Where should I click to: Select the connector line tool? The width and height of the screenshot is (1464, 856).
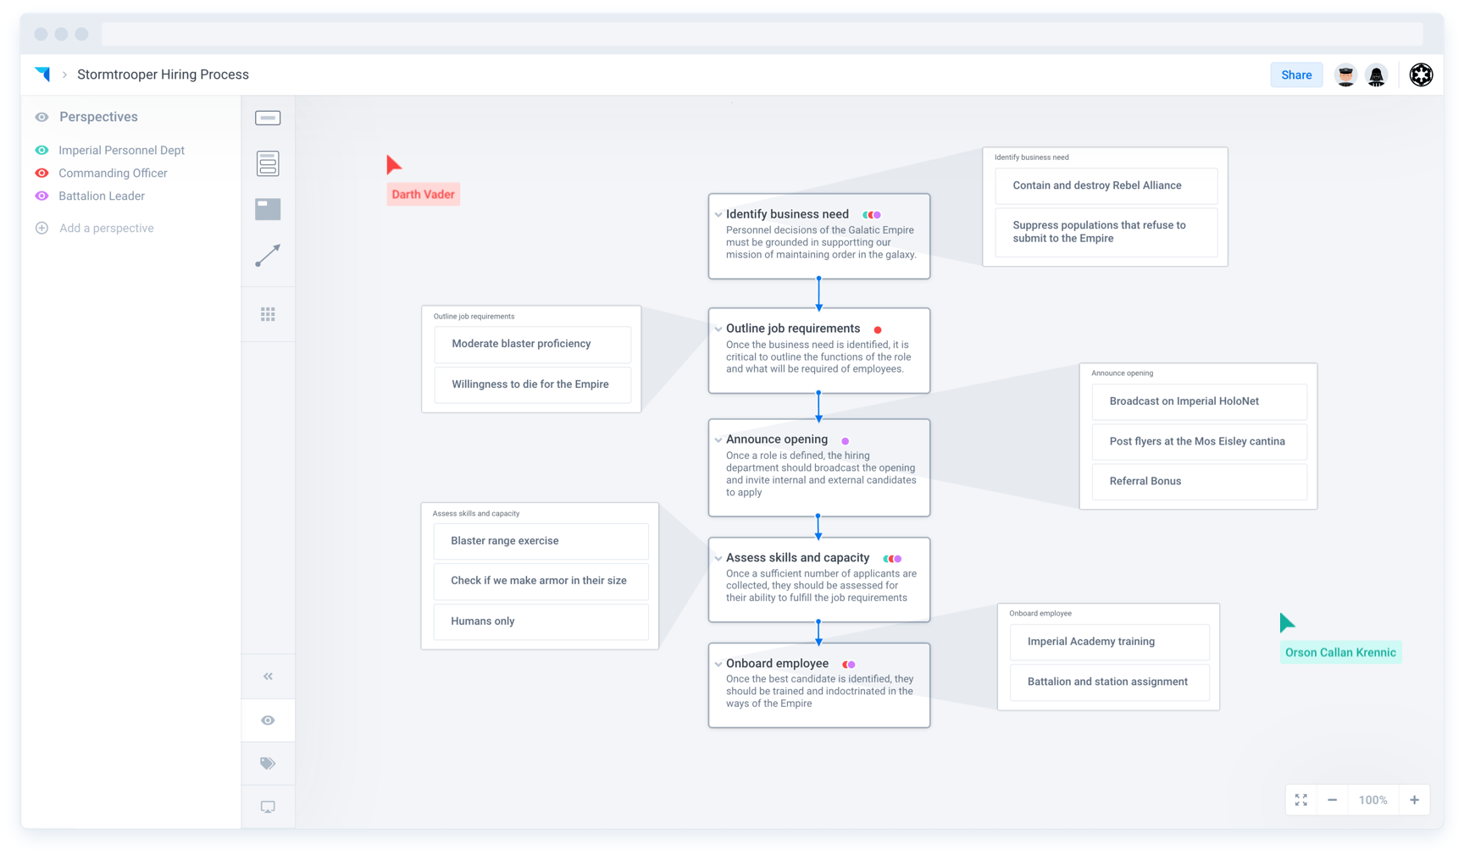point(268,256)
